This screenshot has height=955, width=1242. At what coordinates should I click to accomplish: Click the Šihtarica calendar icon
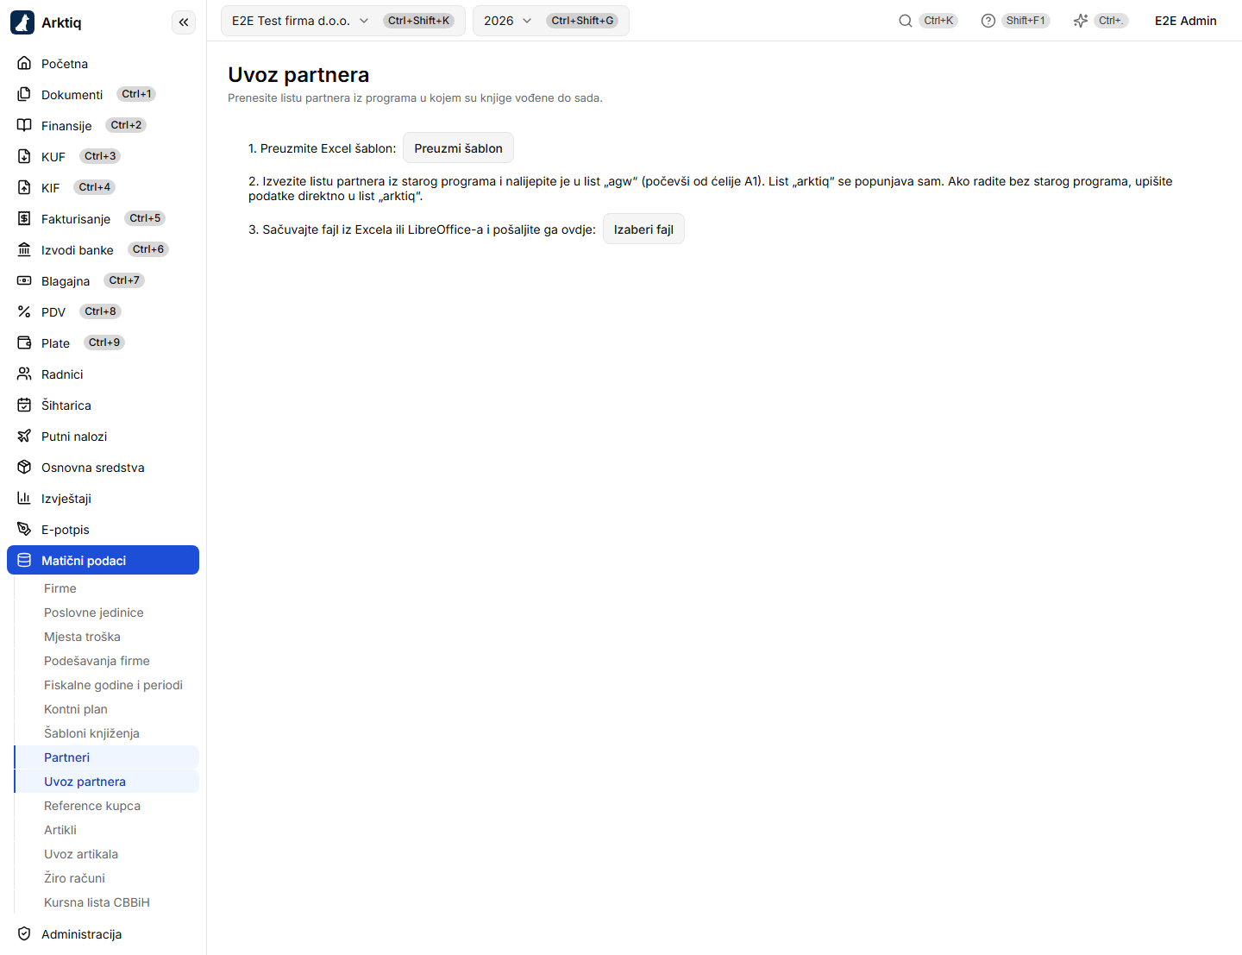tap(24, 405)
